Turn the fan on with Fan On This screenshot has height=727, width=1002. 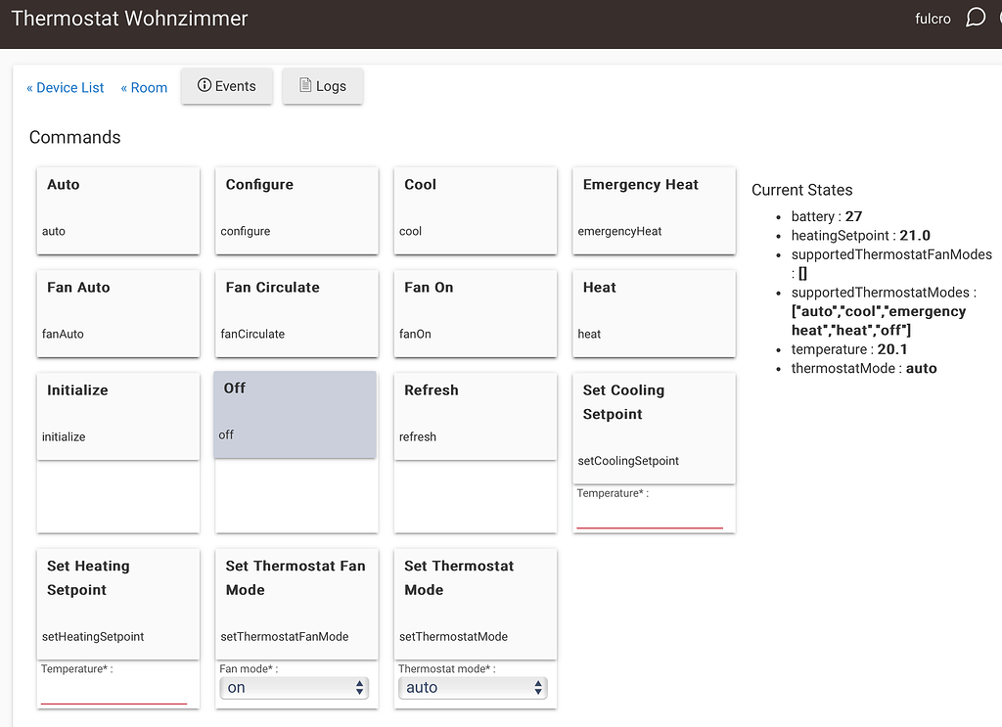[x=475, y=312]
